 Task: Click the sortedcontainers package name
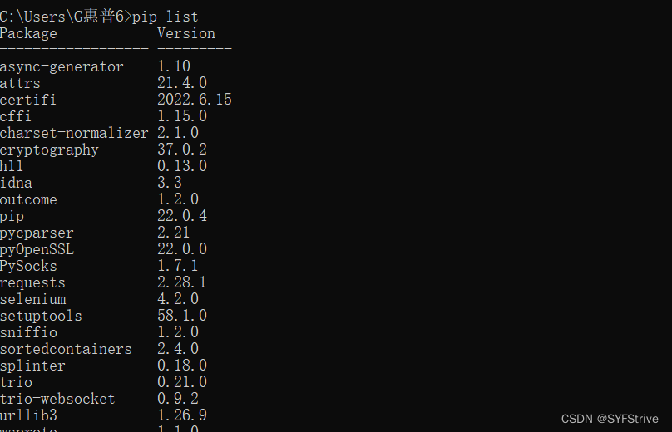point(66,349)
